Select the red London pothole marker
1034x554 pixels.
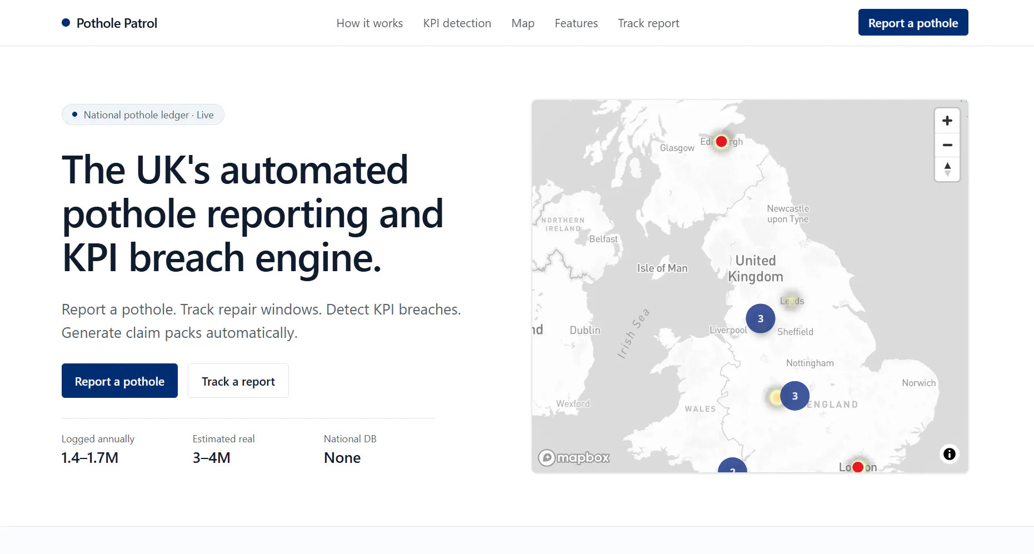pos(858,467)
